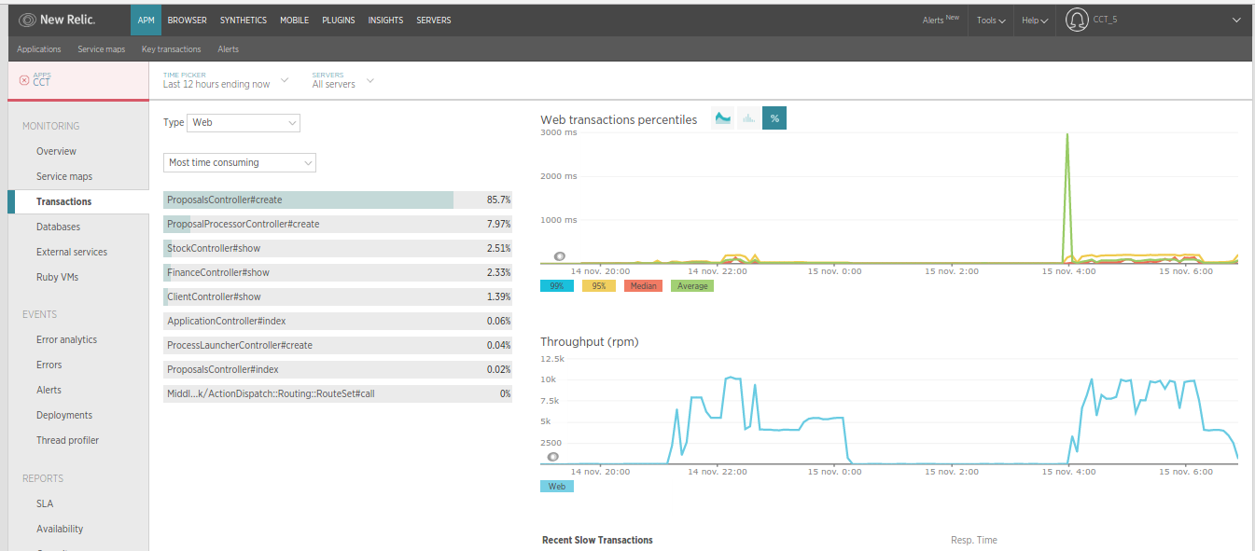This screenshot has height=551, width=1255.
Task: Go to Databases in sidebar
Action: [58, 227]
